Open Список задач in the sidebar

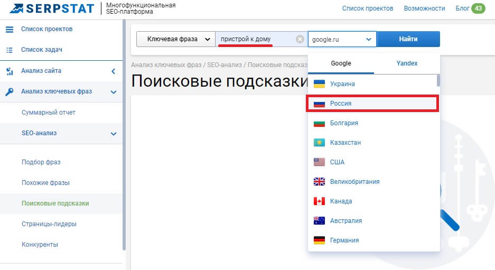(x=42, y=50)
